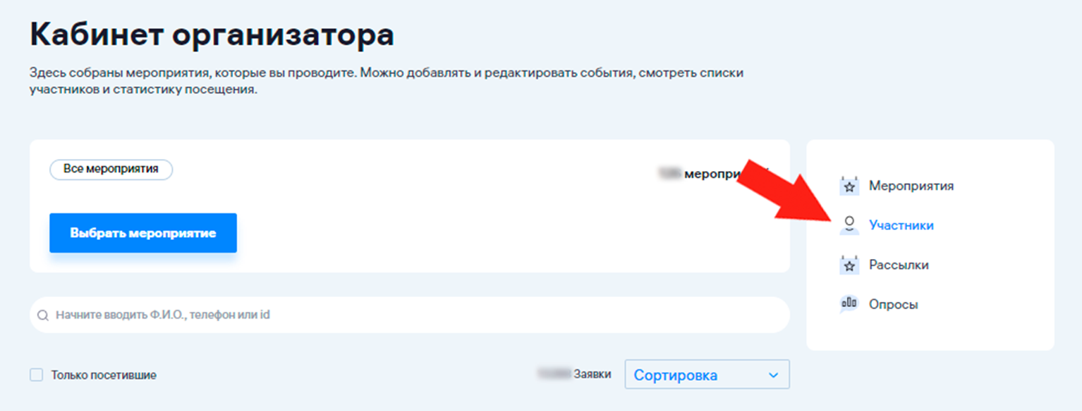Tick the Только посетившие checkbox

tap(37, 375)
